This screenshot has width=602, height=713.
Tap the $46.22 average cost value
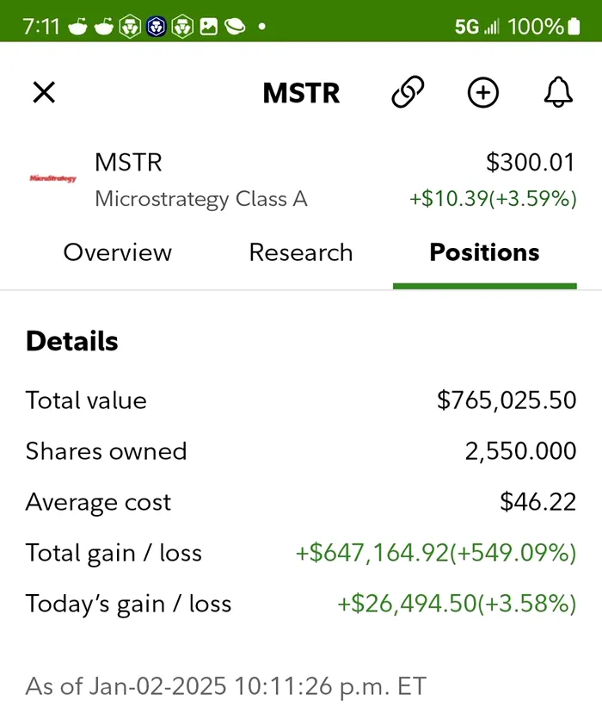click(538, 503)
